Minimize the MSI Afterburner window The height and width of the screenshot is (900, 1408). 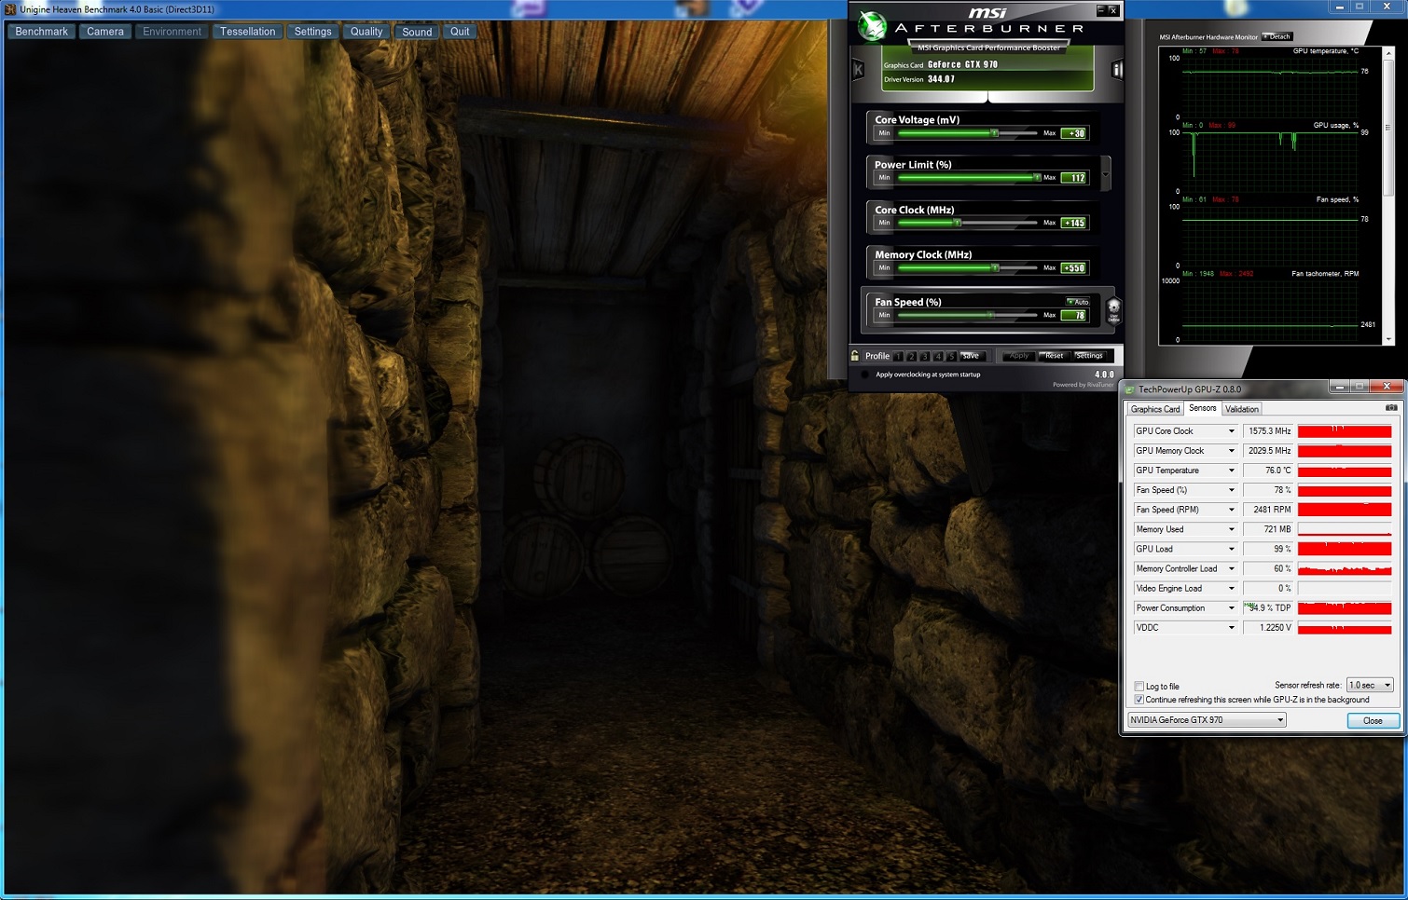1101,10
